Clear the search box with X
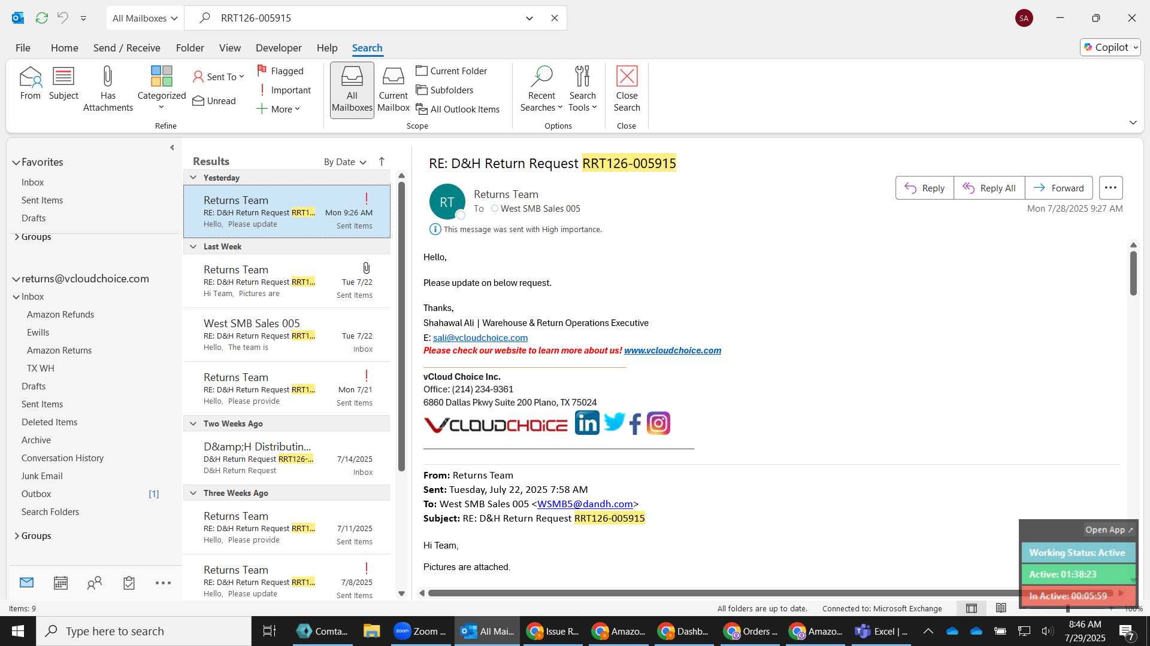 555,18
